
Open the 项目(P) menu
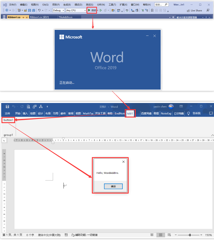[x=56, y=5]
